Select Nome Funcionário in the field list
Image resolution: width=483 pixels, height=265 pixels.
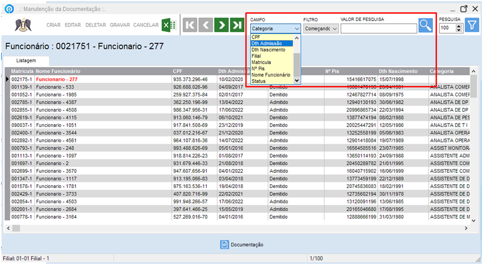pos(272,75)
